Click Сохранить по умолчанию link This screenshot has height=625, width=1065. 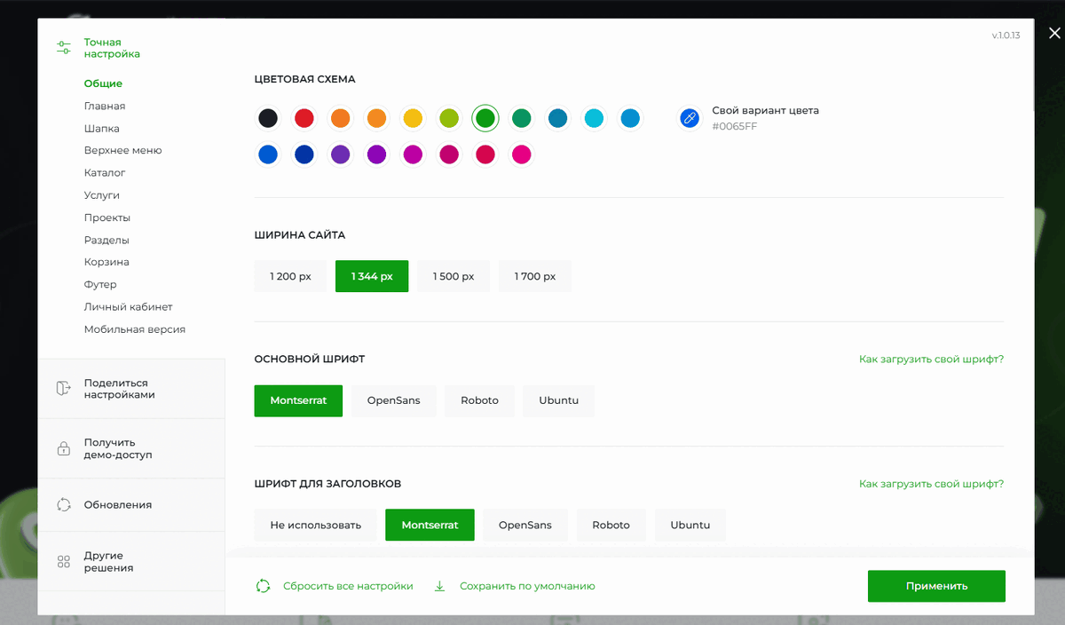527,586
